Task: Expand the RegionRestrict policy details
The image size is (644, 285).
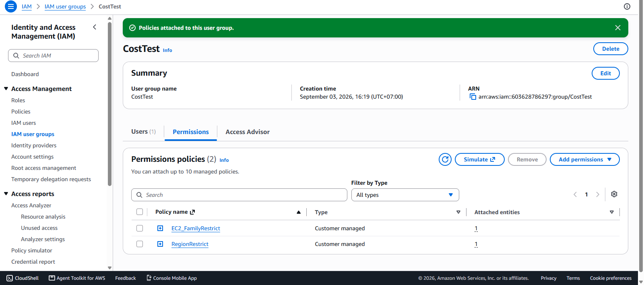Action: 160,244
